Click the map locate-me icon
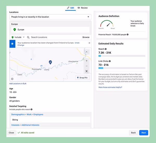Image resolution: width=156 pixels, height=143 pixels. point(87,71)
